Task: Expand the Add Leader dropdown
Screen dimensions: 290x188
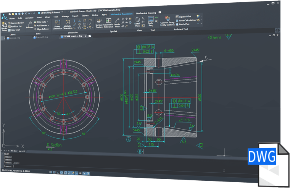Action: click(x=49, y=26)
